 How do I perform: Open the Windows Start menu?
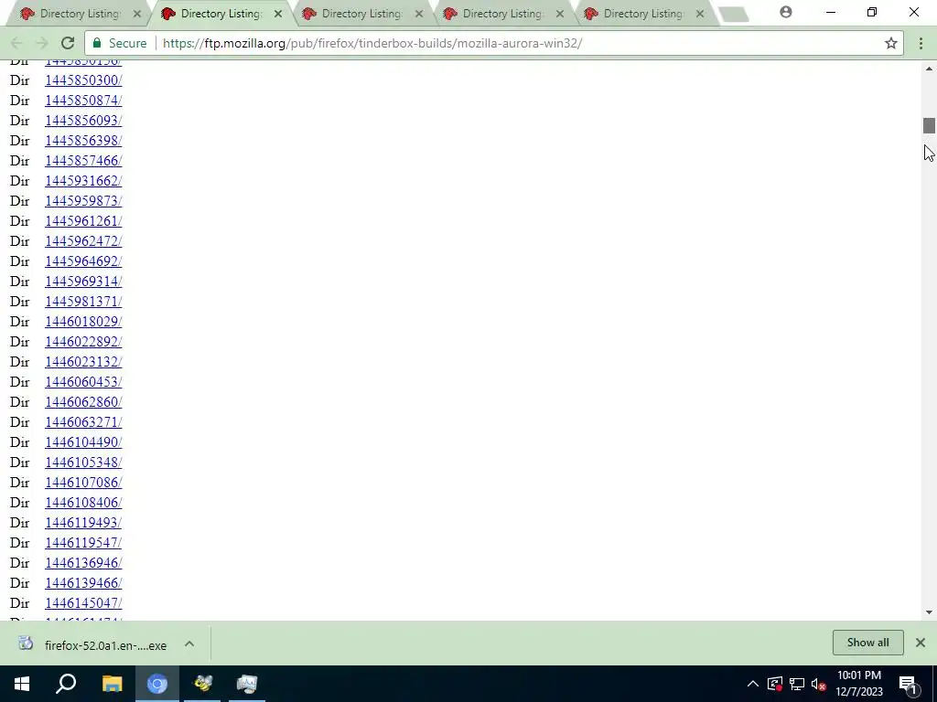(22, 684)
